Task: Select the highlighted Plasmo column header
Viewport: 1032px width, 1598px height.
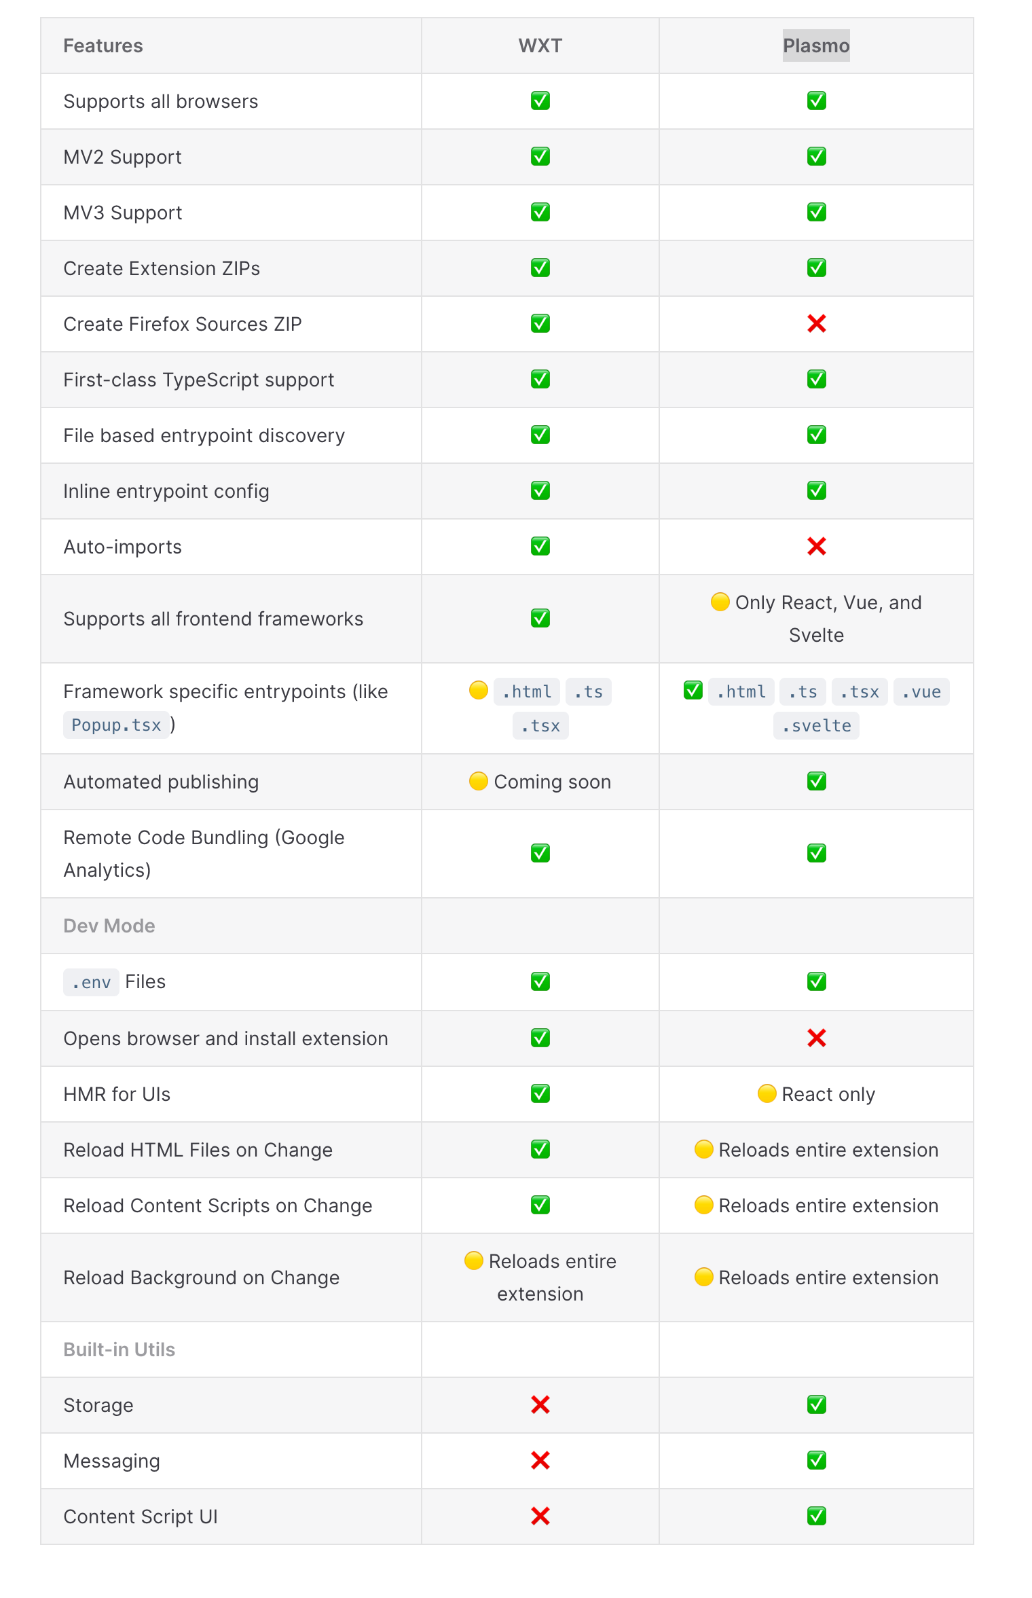Action: [x=815, y=46]
